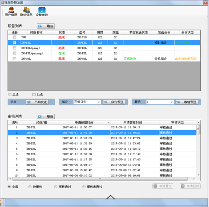Enable the 全选 select all checkbox
This screenshot has width=209, height=207.
coord(10,94)
